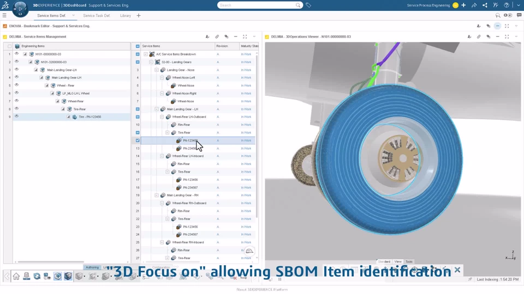Click in the top Search field
The height and width of the screenshot is (294, 524).
pos(257,5)
